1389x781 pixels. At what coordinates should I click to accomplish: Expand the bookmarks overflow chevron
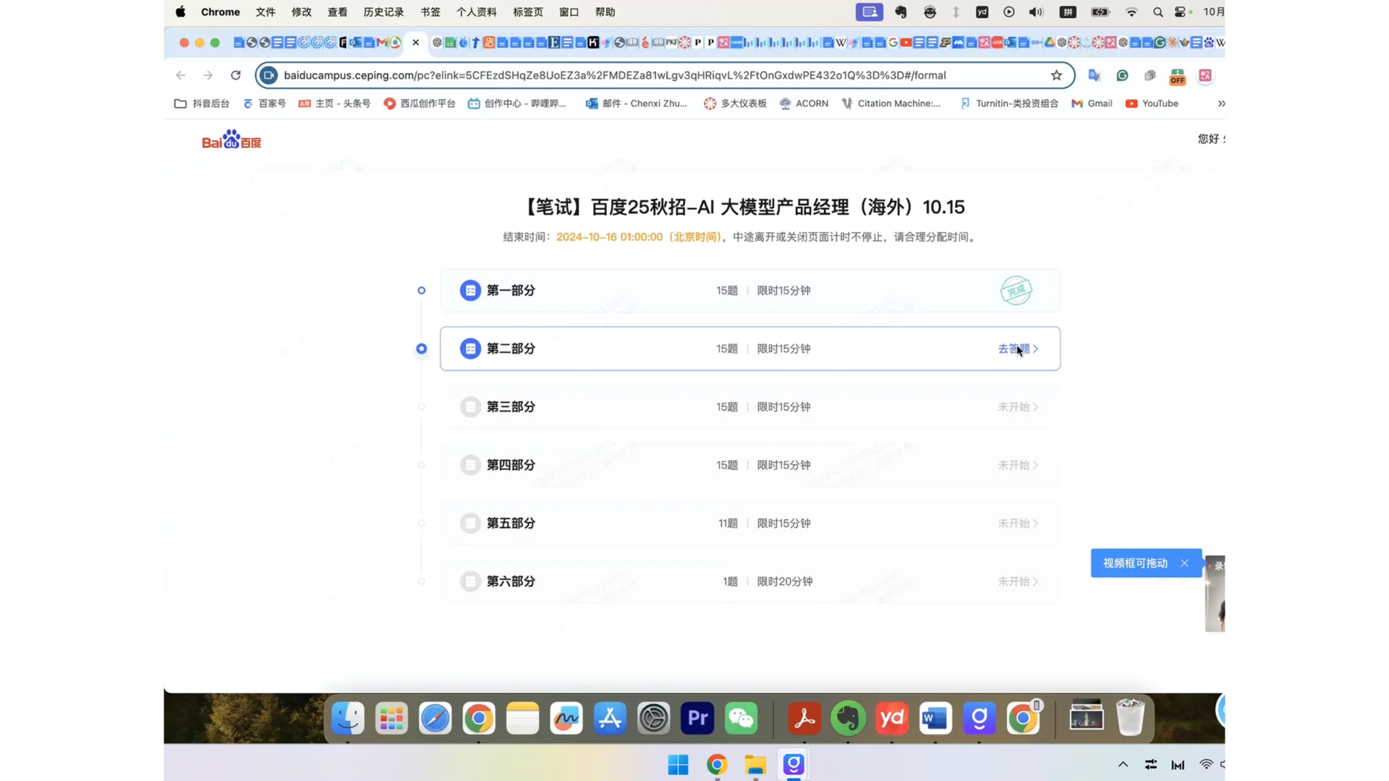click(x=1221, y=103)
